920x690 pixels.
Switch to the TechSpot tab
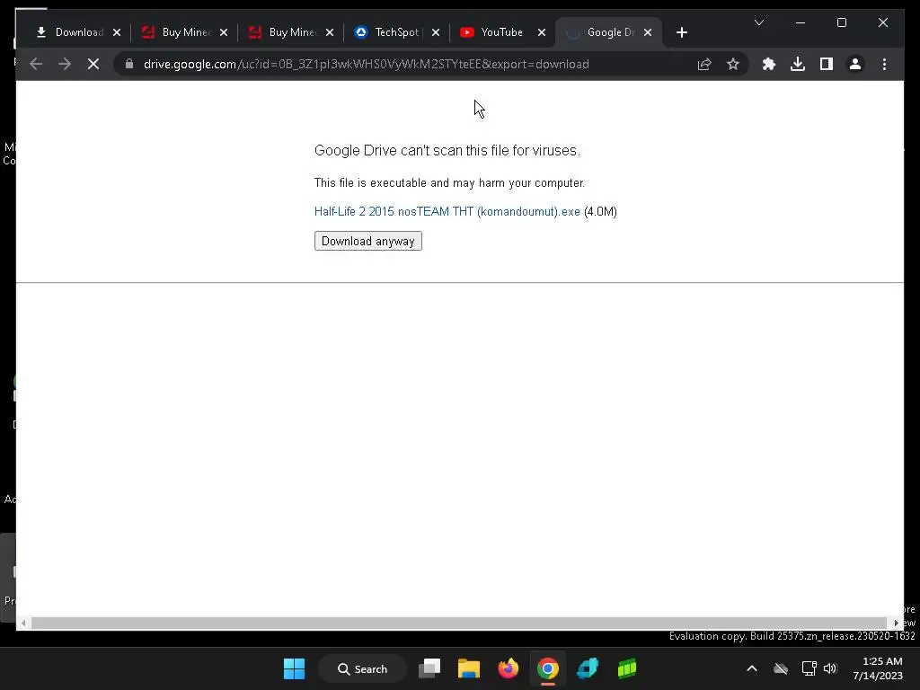click(396, 32)
